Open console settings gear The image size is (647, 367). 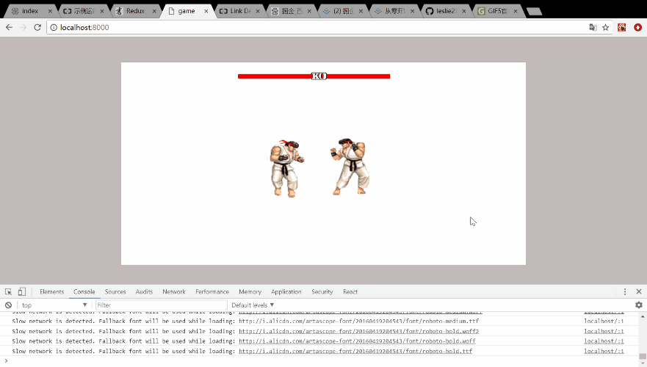click(x=639, y=305)
